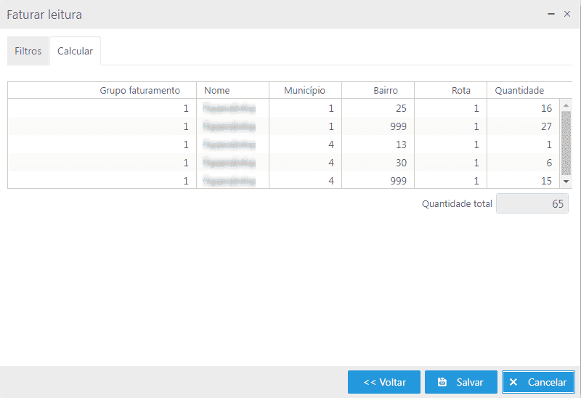Screen dimensions: 581x398
Task: Click the save disk icon on Salvar
Action: [442, 382]
